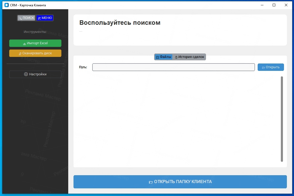Click ОТКРЫТЬ ПАПКУ КЛИЕНТА

180,182
